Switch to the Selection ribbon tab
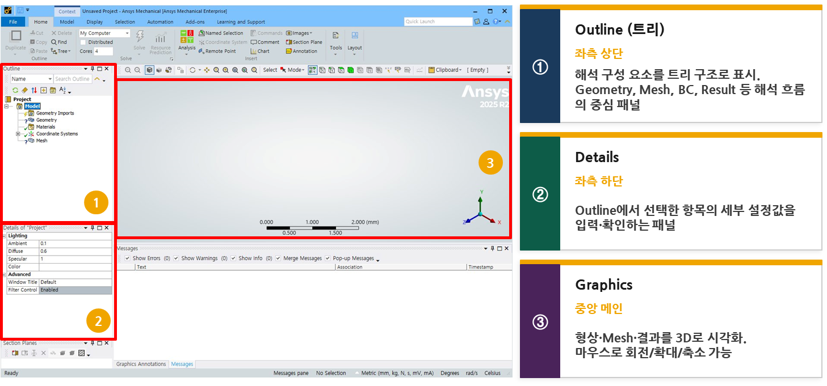 pyautogui.click(x=125, y=22)
